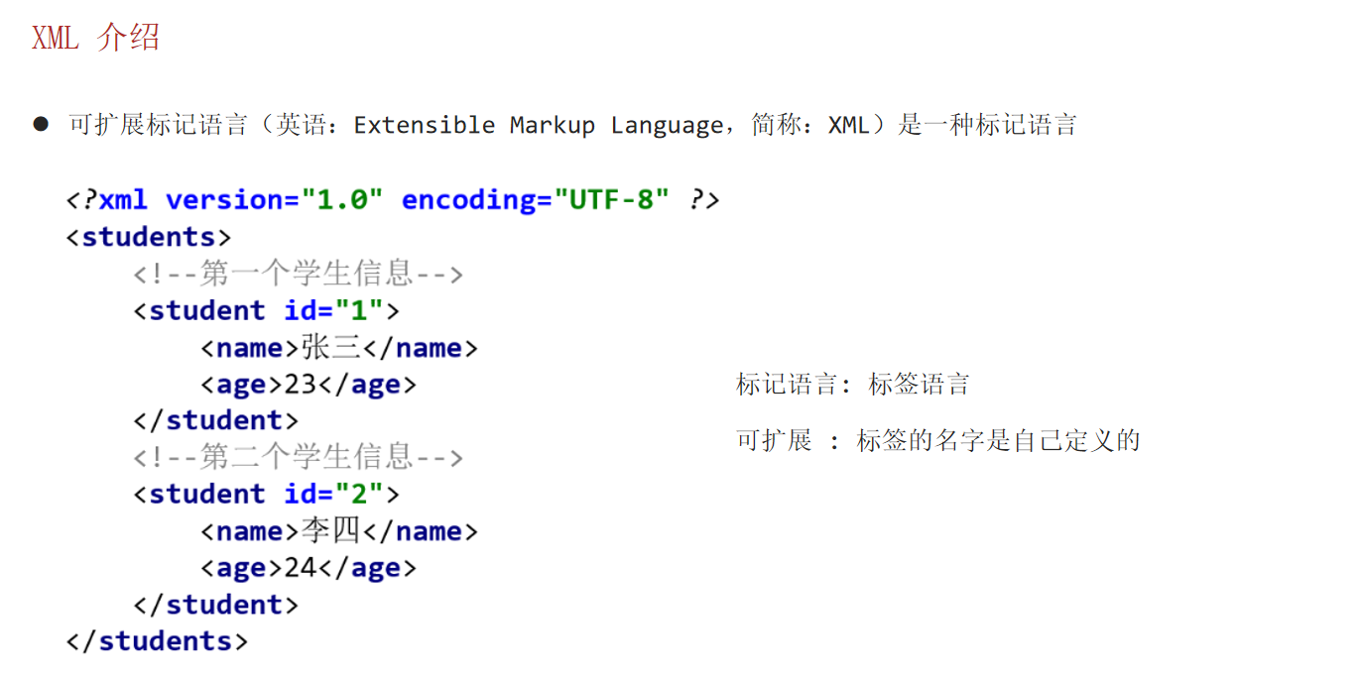Screen dimensions: 1361x678
Task: Click the comment 第一个学生信息
Action: click(299, 274)
